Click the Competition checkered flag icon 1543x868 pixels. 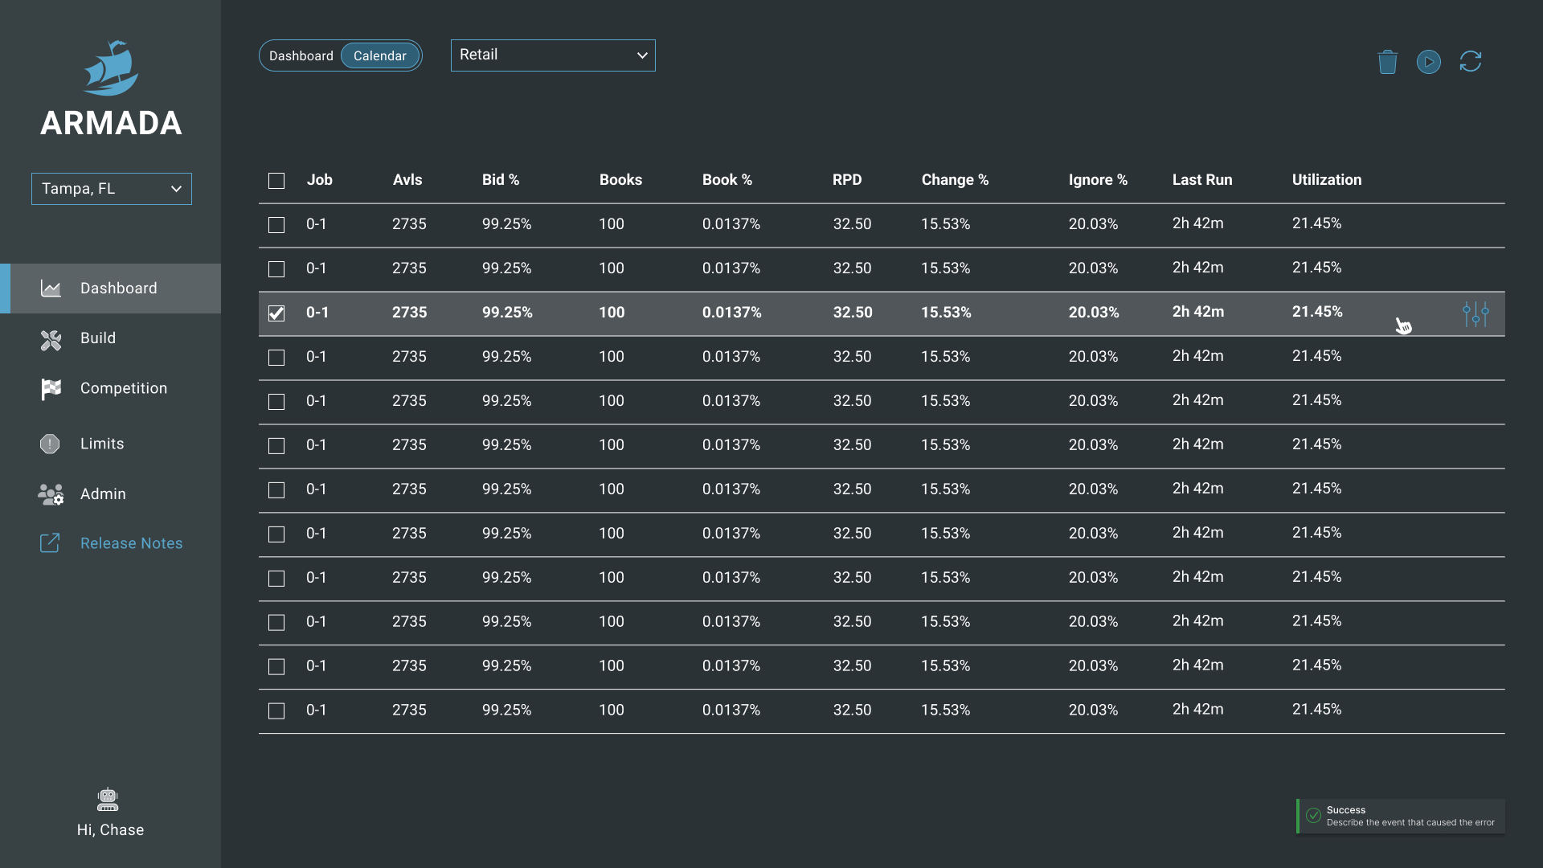[51, 389]
